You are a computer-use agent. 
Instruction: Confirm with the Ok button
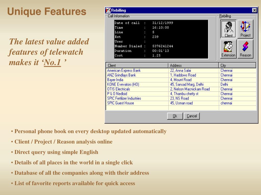coord(175,116)
